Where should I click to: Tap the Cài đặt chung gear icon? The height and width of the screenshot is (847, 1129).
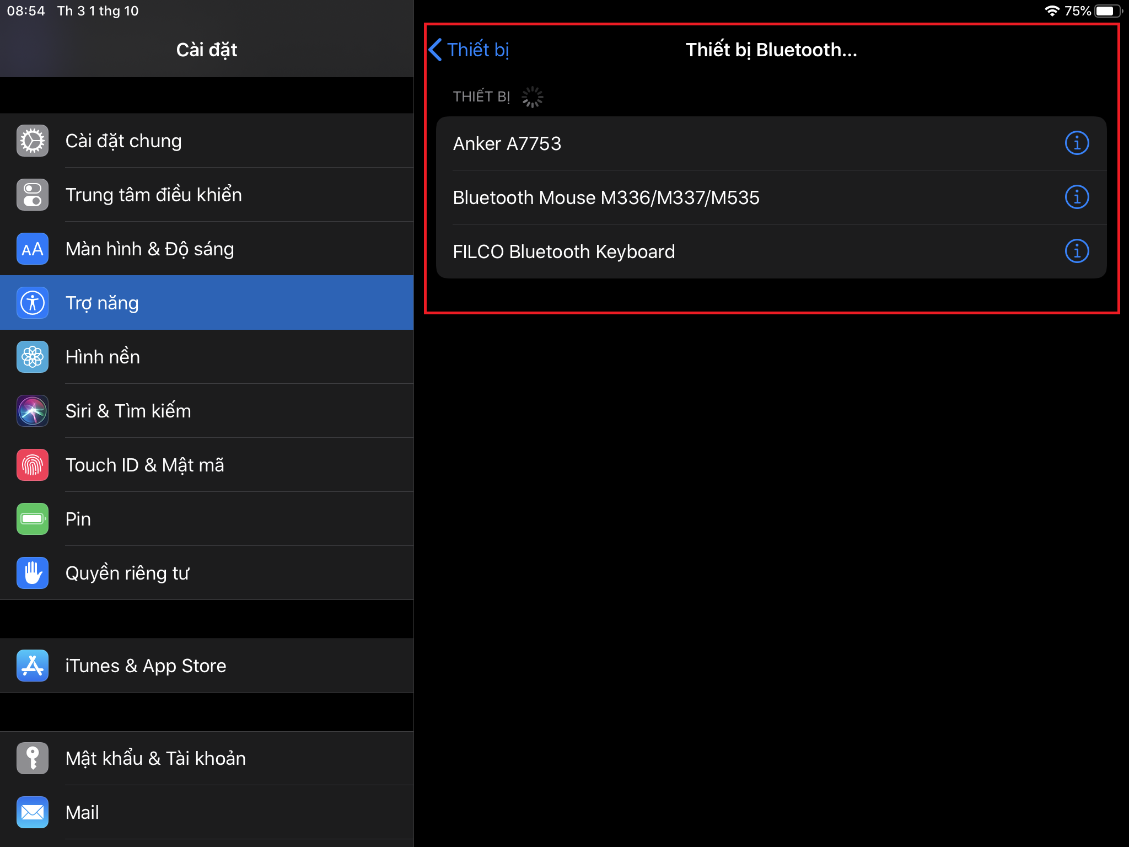coord(33,141)
